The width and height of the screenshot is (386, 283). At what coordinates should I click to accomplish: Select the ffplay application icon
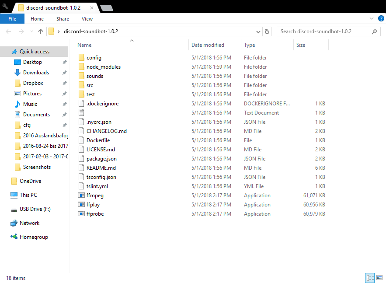[x=81, y=205]
